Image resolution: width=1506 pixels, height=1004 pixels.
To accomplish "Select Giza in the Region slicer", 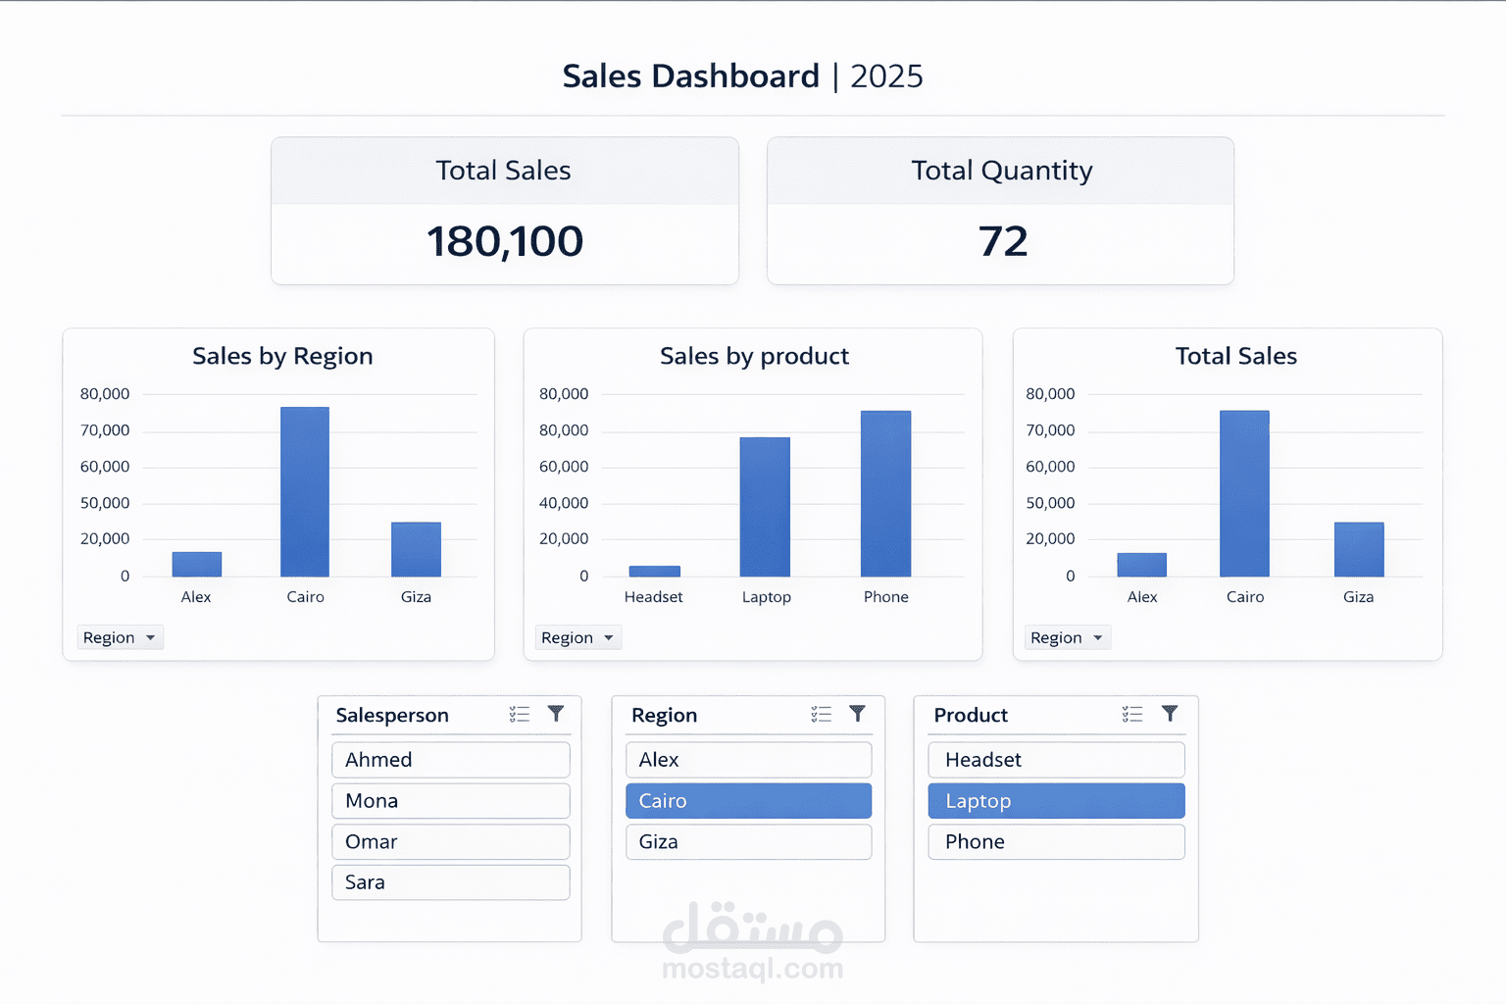I will [748, 841].
